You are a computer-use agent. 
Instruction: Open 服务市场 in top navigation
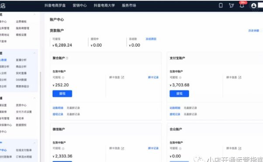pyautogui.click(x=129, y=5)
